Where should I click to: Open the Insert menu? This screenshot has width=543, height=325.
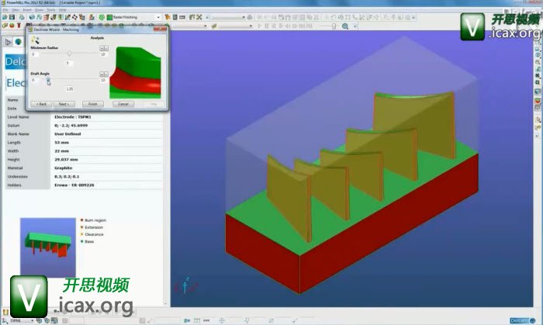coord(27,10)
